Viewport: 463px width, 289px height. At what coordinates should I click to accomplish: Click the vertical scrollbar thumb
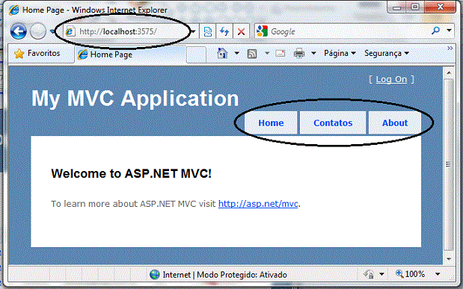(449, 165)
